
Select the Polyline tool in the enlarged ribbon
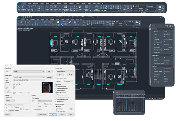pos(24,7)
